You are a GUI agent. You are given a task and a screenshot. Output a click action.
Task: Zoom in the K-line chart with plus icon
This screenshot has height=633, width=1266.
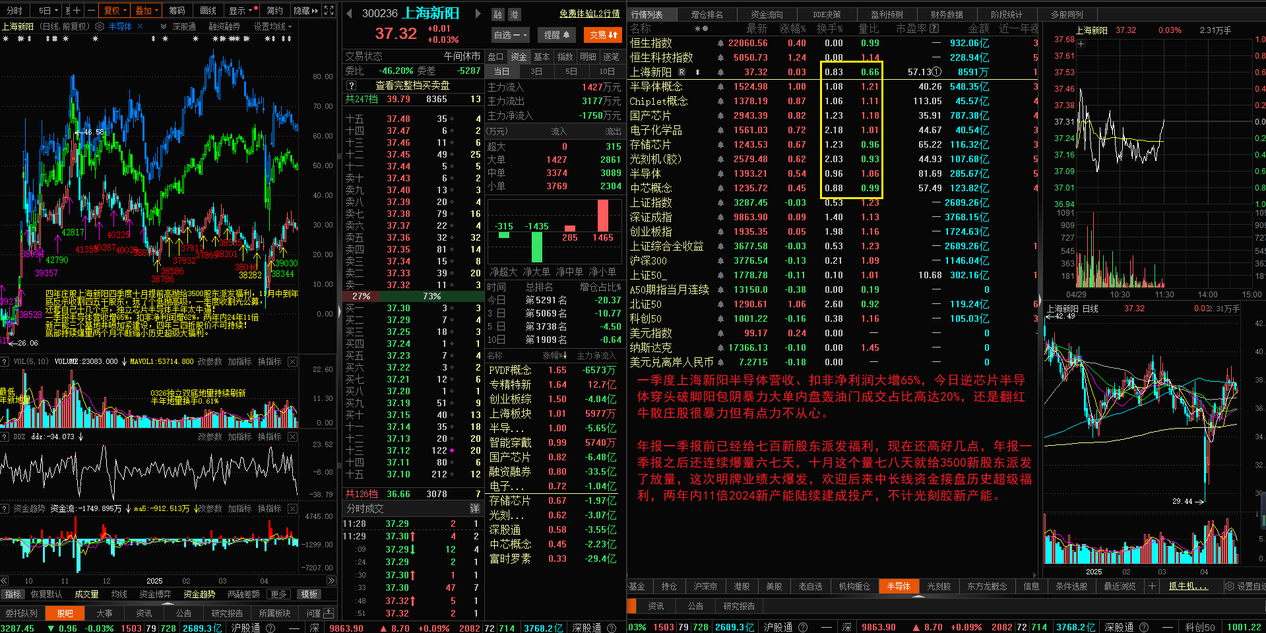pos(77,11)
